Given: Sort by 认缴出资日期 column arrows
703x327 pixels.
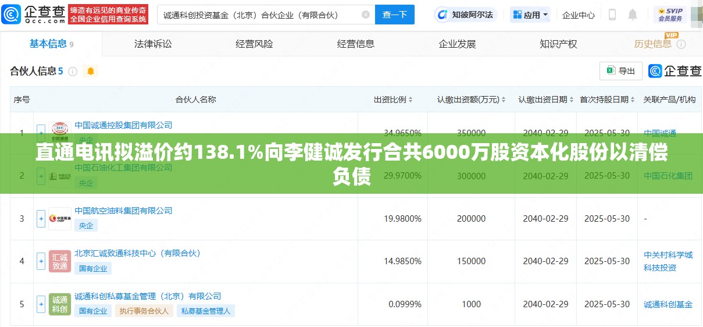Looking at the screenshot, I should (x=572, y=100).
